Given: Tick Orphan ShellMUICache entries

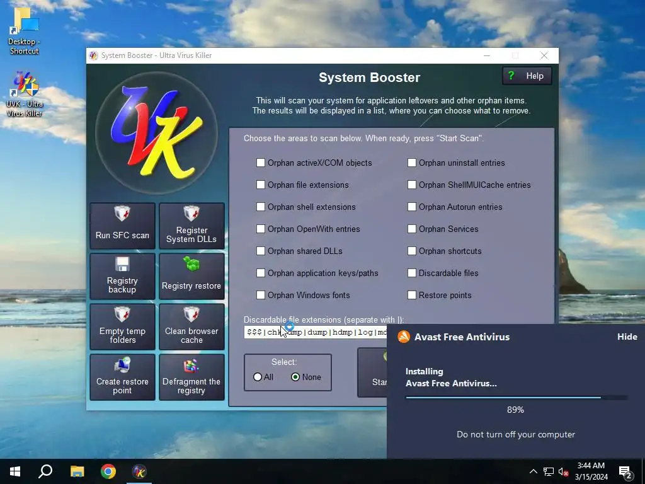Looking at the screenshot, I should tap(412, 185).
